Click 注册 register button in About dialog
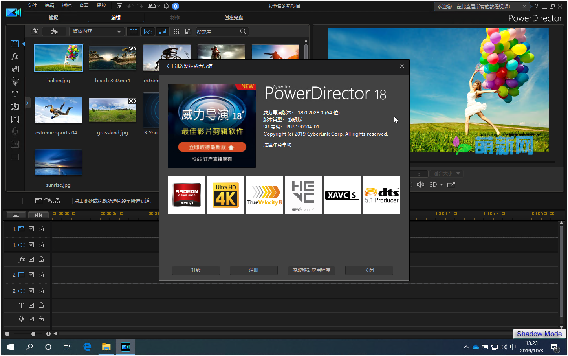This screenshot has height=356, width=568. coord(254,270)
